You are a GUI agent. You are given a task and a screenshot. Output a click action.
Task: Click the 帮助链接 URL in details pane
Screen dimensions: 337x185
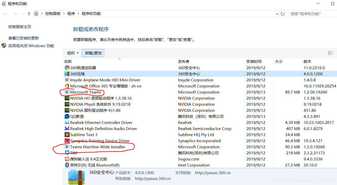153,179
